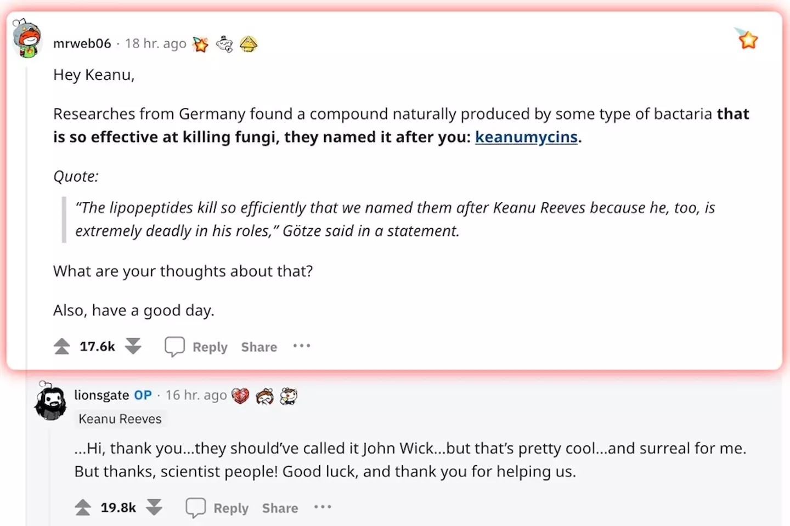Click the comment icon under lionsgate's reply
The width and height of the screenshot is (790, 526).
(195, 508)
